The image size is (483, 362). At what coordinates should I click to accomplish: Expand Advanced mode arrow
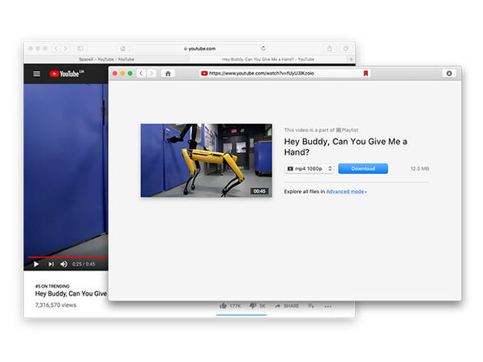[365, 192]
